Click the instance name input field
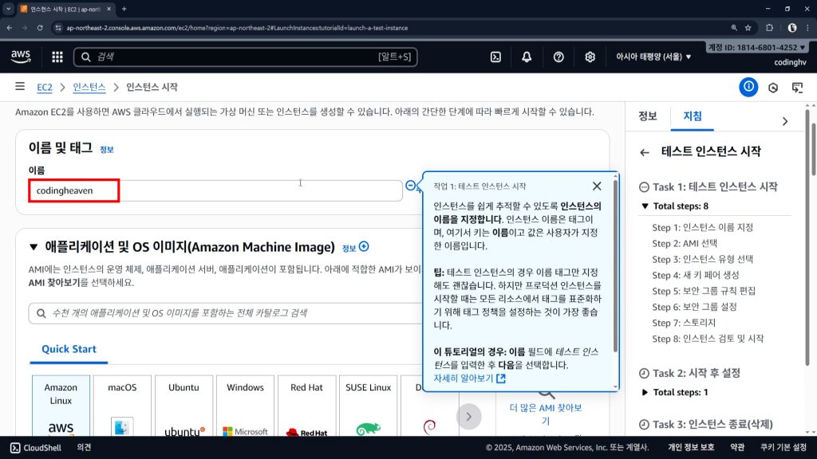817x459 pixels. 215,190
